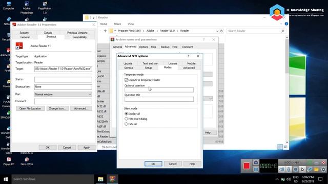Click Open File Location in Properties

tap(30, 108)
